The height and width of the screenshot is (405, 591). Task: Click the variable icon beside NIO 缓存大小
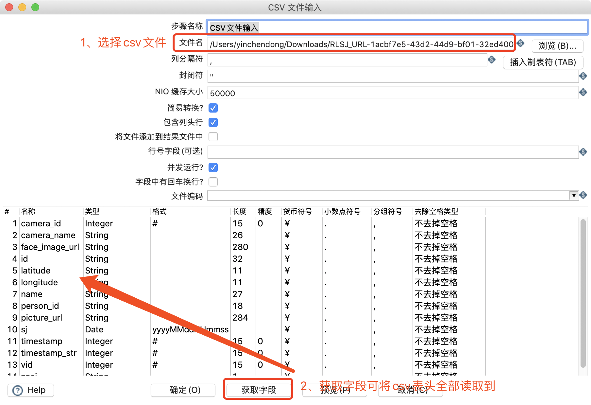pos(583,92)
